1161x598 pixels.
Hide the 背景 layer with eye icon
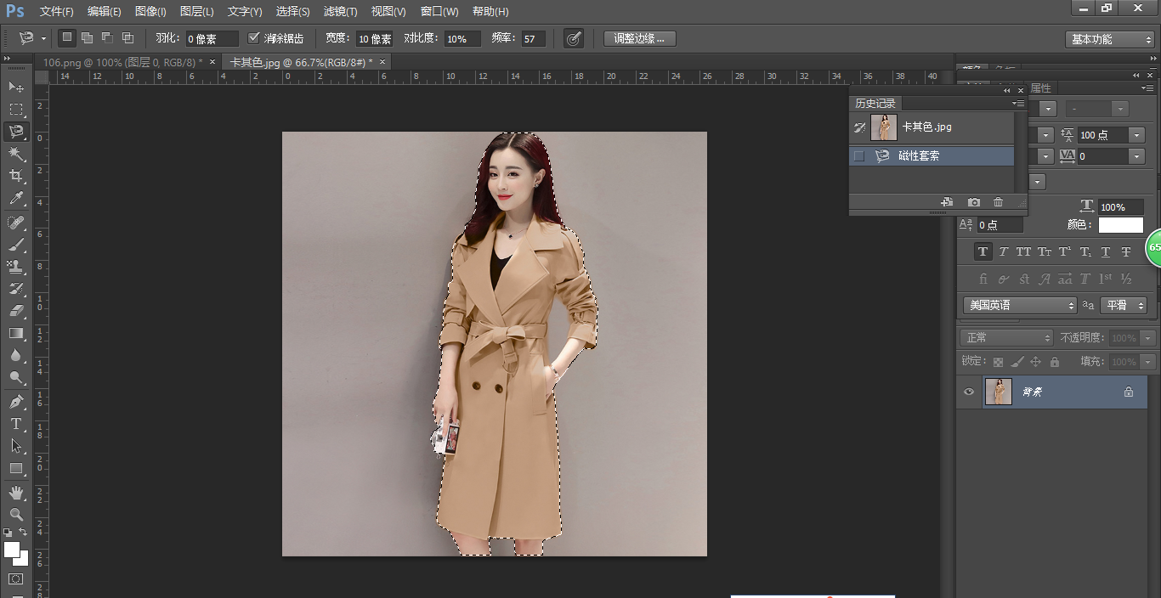click(x=968, y=392)
